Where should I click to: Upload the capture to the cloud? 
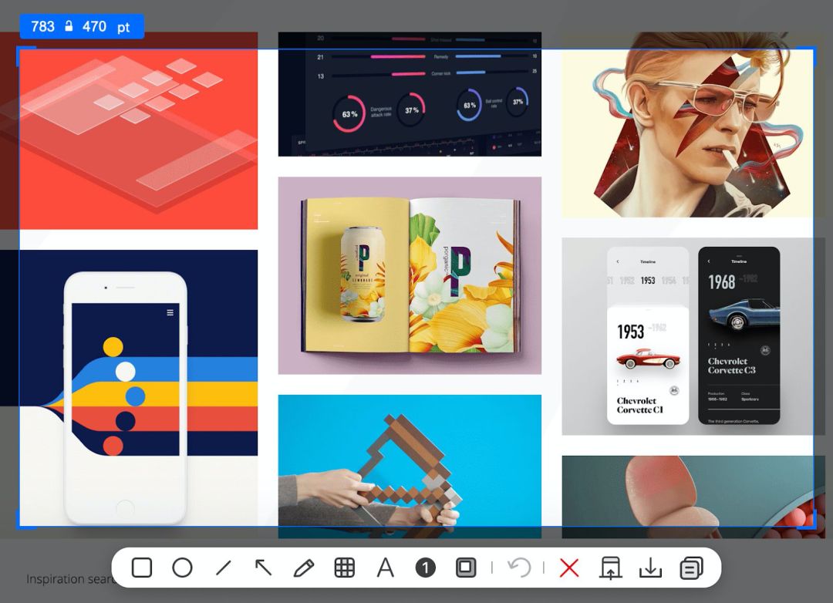610,567
